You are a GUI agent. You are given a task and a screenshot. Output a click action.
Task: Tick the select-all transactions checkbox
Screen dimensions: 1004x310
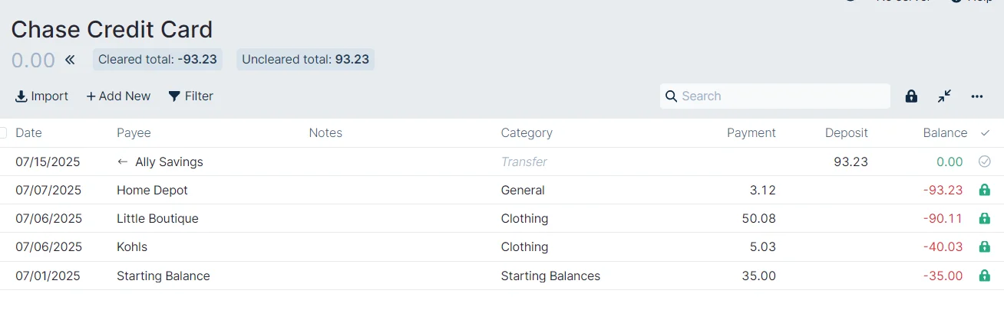[3, 132]
